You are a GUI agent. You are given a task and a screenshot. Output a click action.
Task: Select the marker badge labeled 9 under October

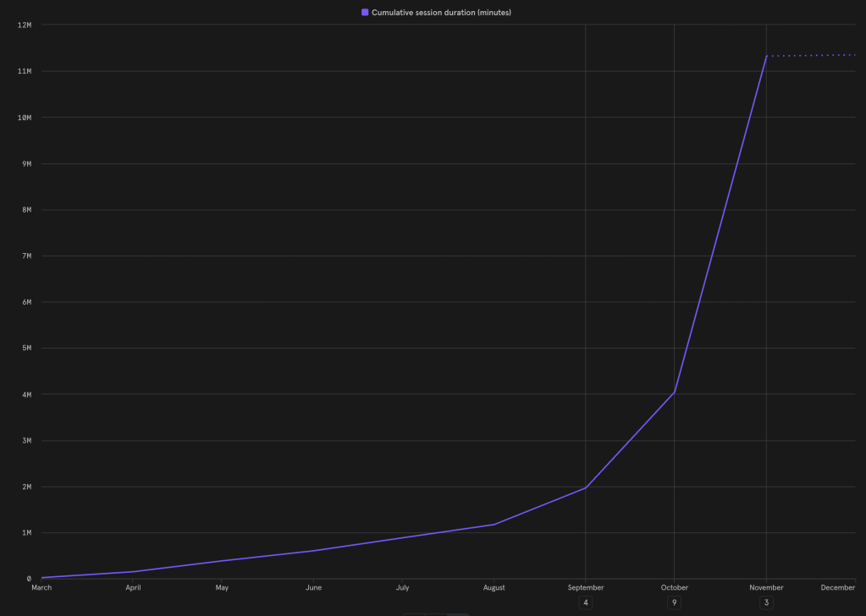click(x=674, y=602)
